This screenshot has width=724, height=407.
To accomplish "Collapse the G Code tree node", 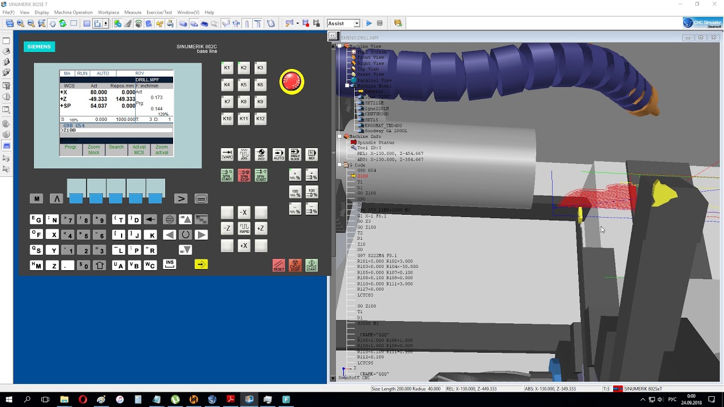I will [339, 165].
